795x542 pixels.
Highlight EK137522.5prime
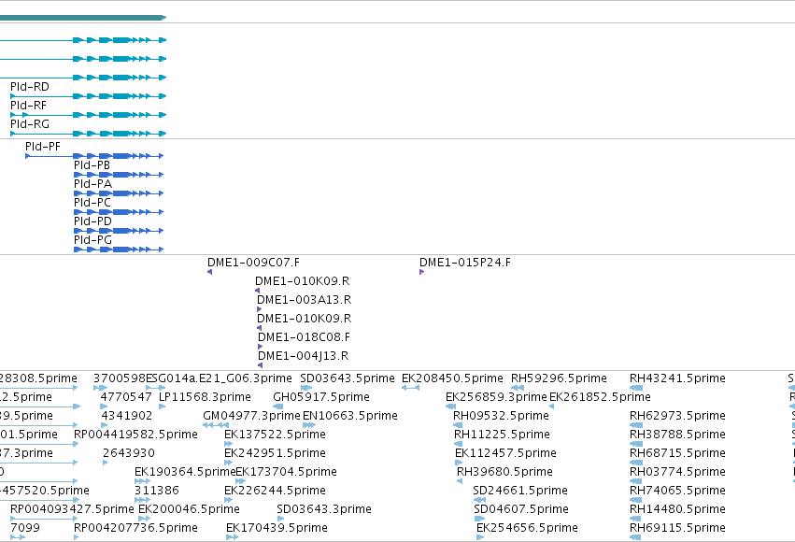[275, 435]
